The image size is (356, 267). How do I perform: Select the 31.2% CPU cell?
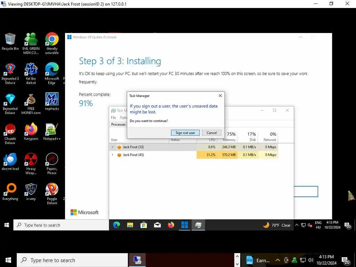pyautogui.click(x=207, y=155)
